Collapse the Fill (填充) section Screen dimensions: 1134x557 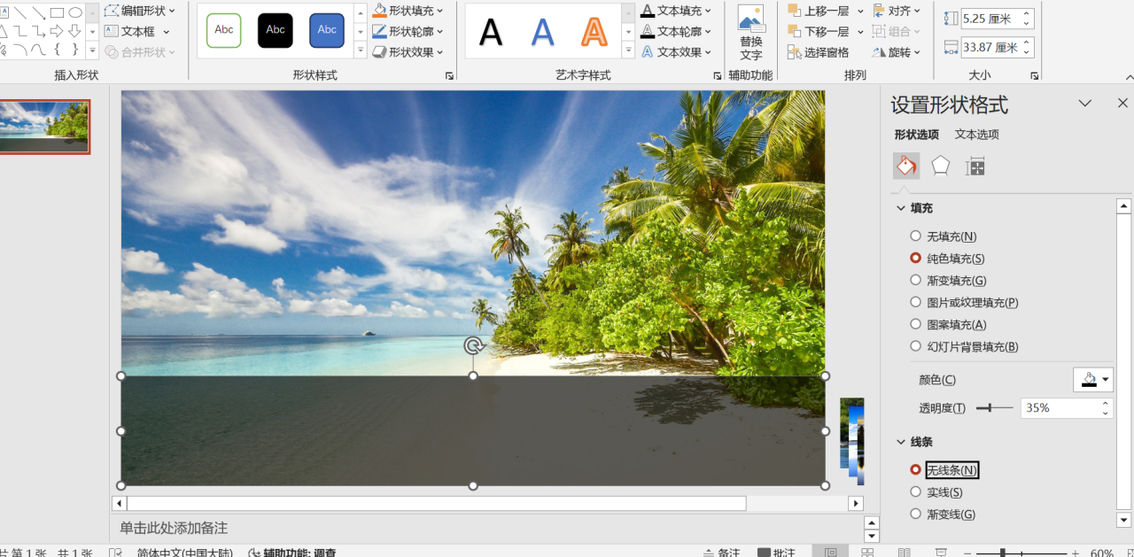[x=901, y=208]
